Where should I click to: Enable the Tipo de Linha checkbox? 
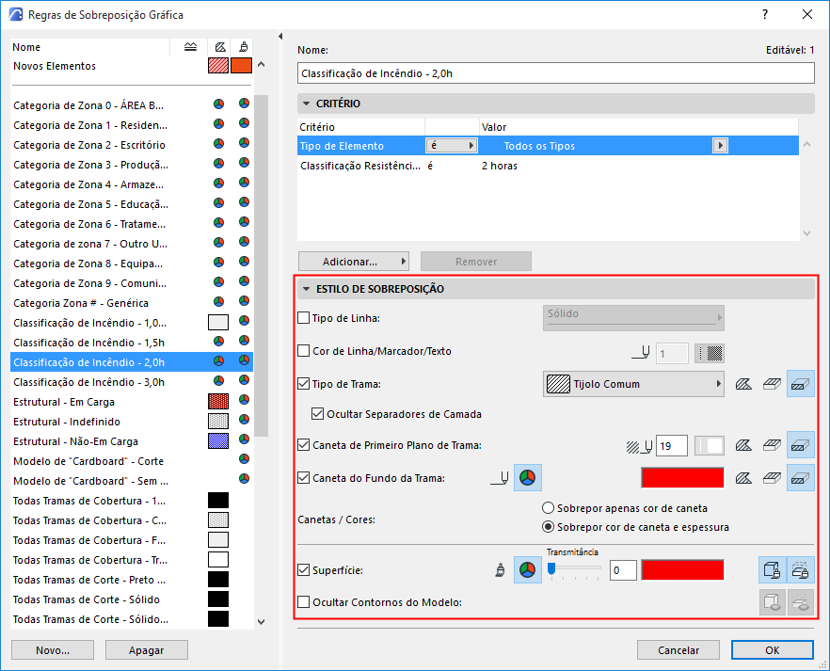coord(303,318)
